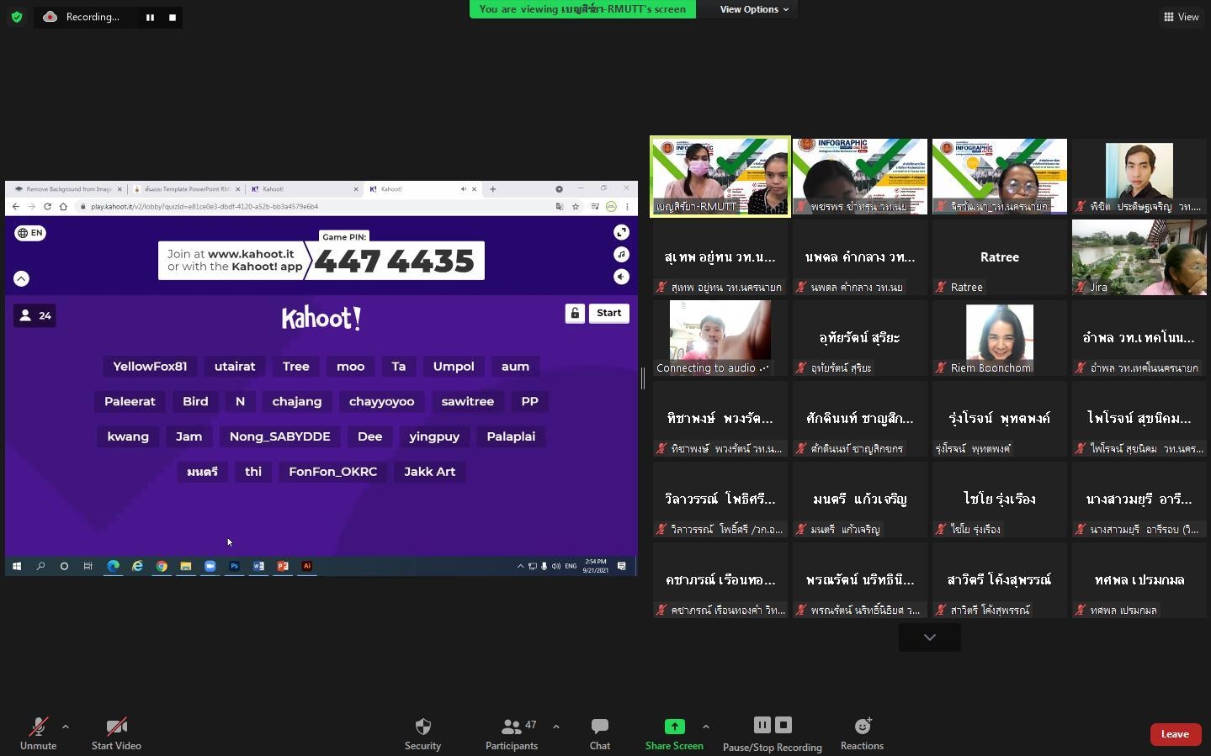Viewport: 1211px width, 756px height.
Task: Click Start Video camera button
Action: click(x=116, y=734)
